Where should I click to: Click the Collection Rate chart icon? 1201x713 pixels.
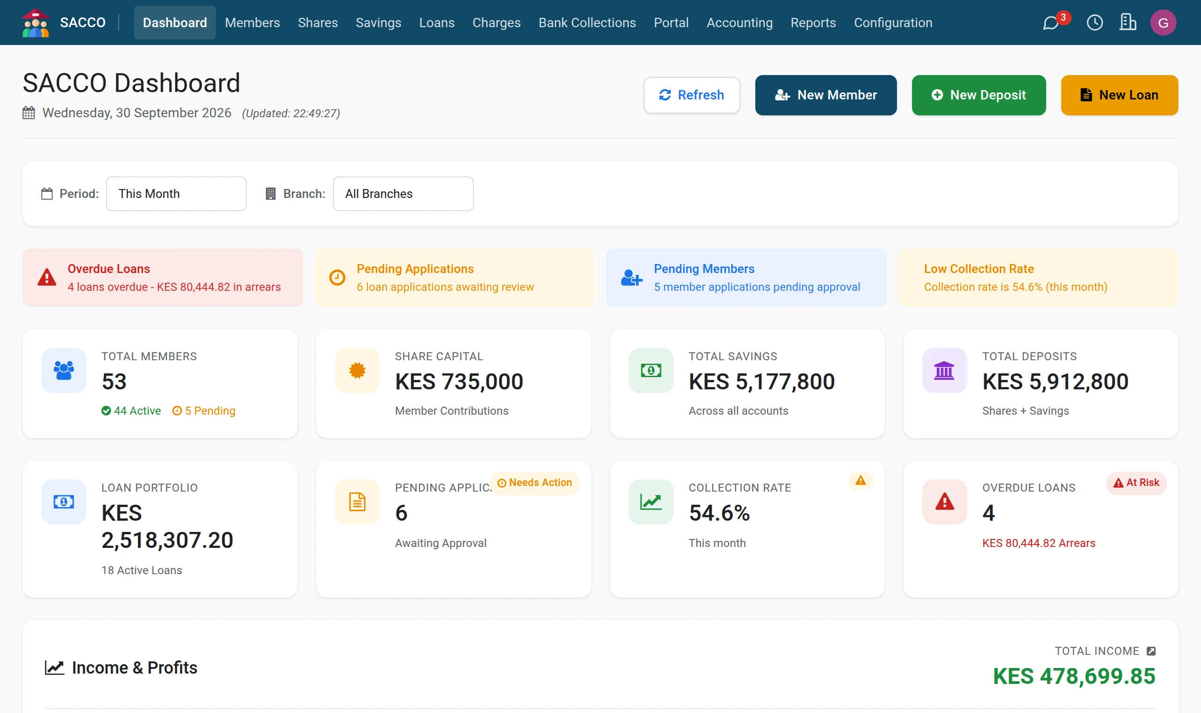651,502
